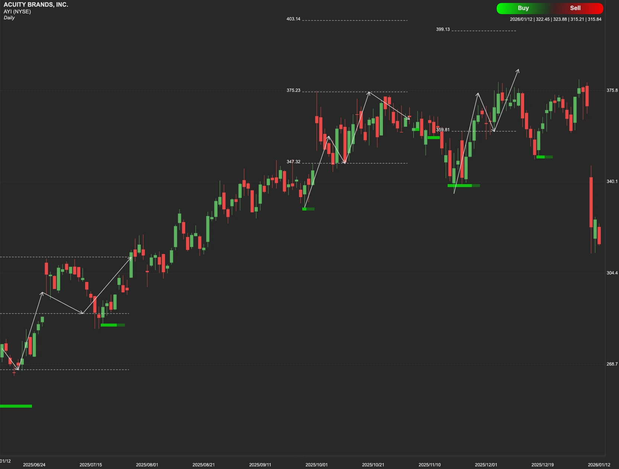Click the 375.8 price axis label
The image size is (619, 469).
612,89
